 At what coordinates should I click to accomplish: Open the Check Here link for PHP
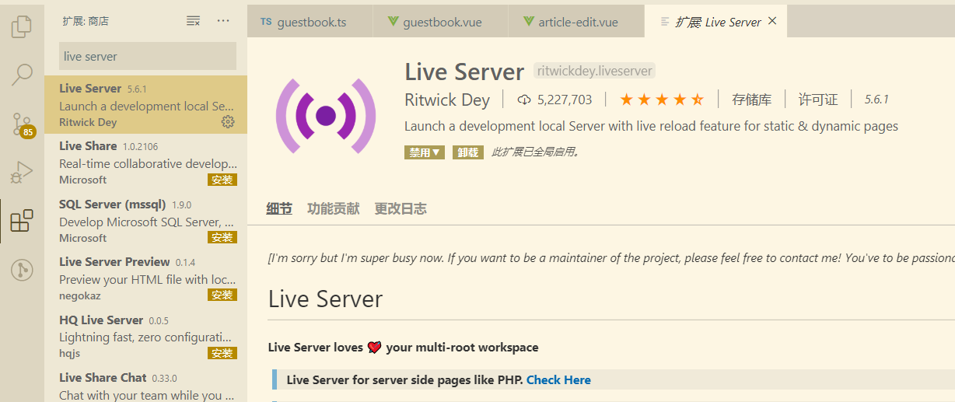558,379
